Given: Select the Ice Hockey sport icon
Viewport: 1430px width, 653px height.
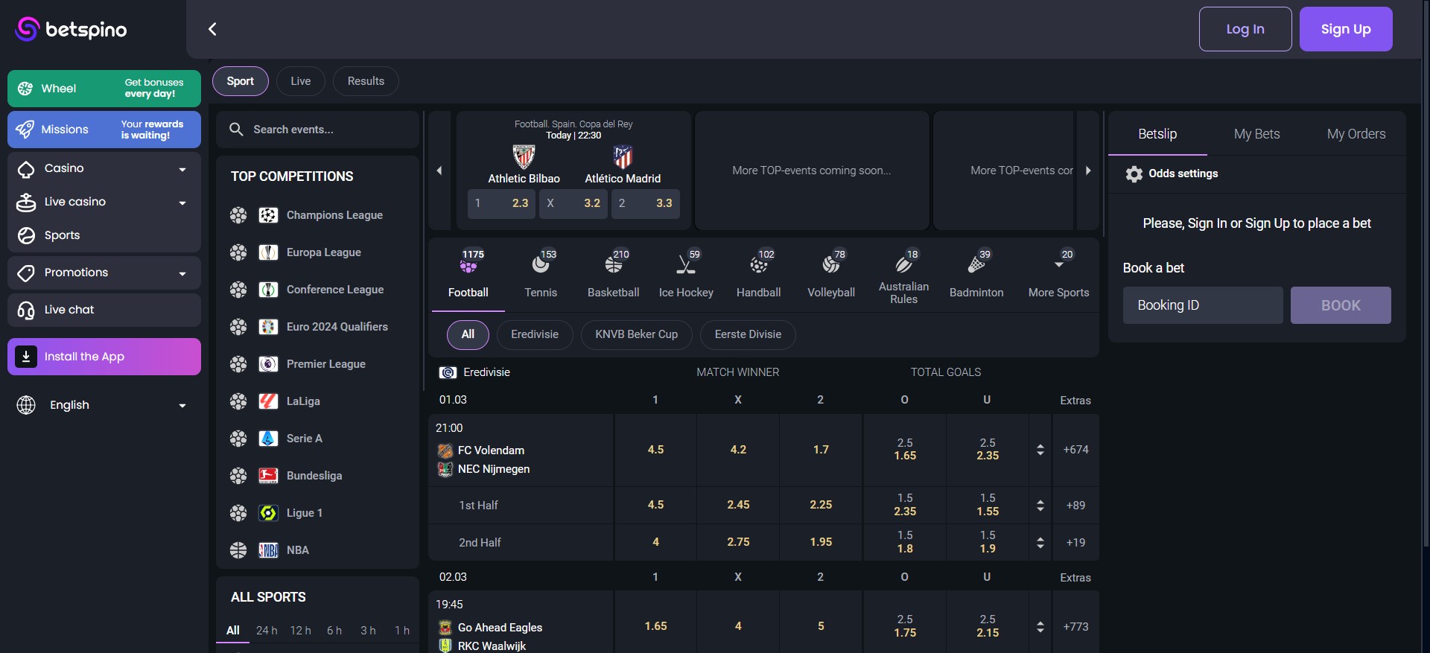Looking at the screenshot, I should tap(686, 274).
